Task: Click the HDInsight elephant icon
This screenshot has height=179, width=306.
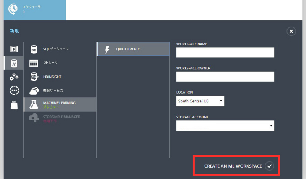Action: click(34, 77)
